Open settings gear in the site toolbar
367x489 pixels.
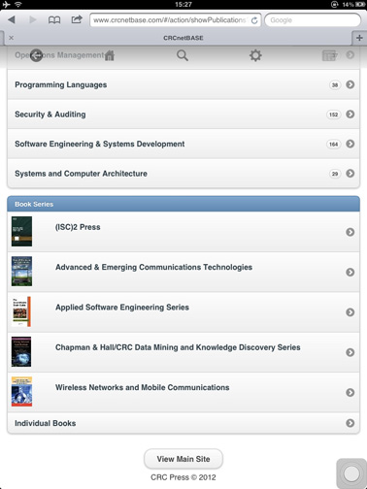pos(255,55)
